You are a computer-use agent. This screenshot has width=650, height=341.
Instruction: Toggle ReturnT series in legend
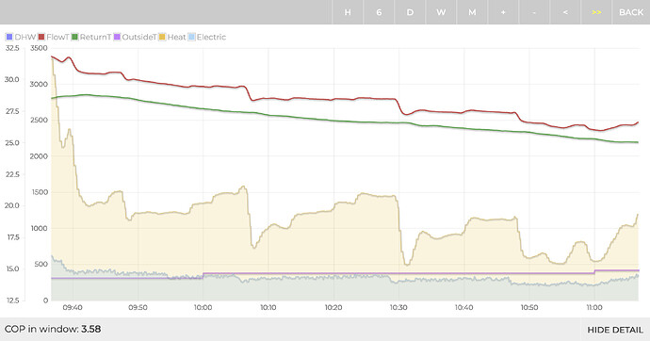(91, 37)
